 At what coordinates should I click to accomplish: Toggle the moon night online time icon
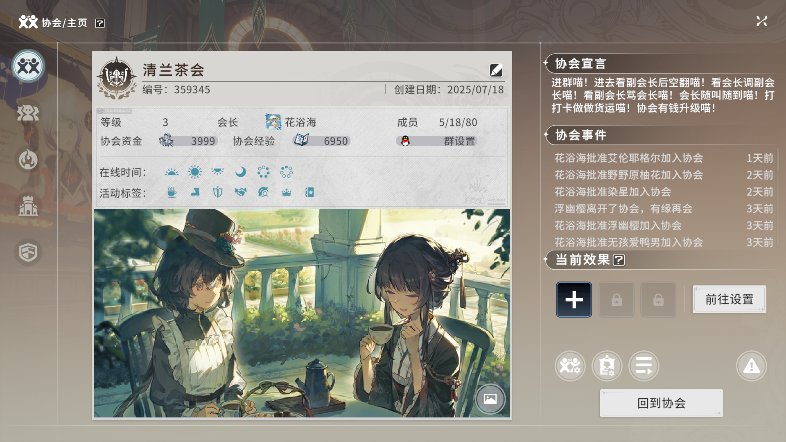(241, 172)
